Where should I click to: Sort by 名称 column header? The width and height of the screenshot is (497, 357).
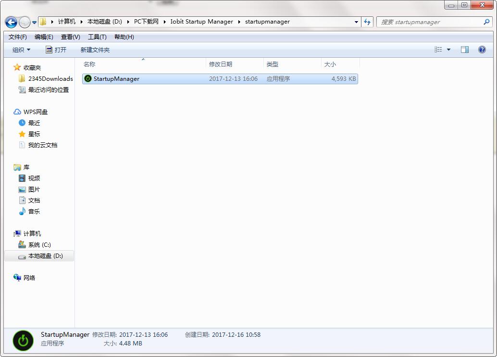pos(89,64)
